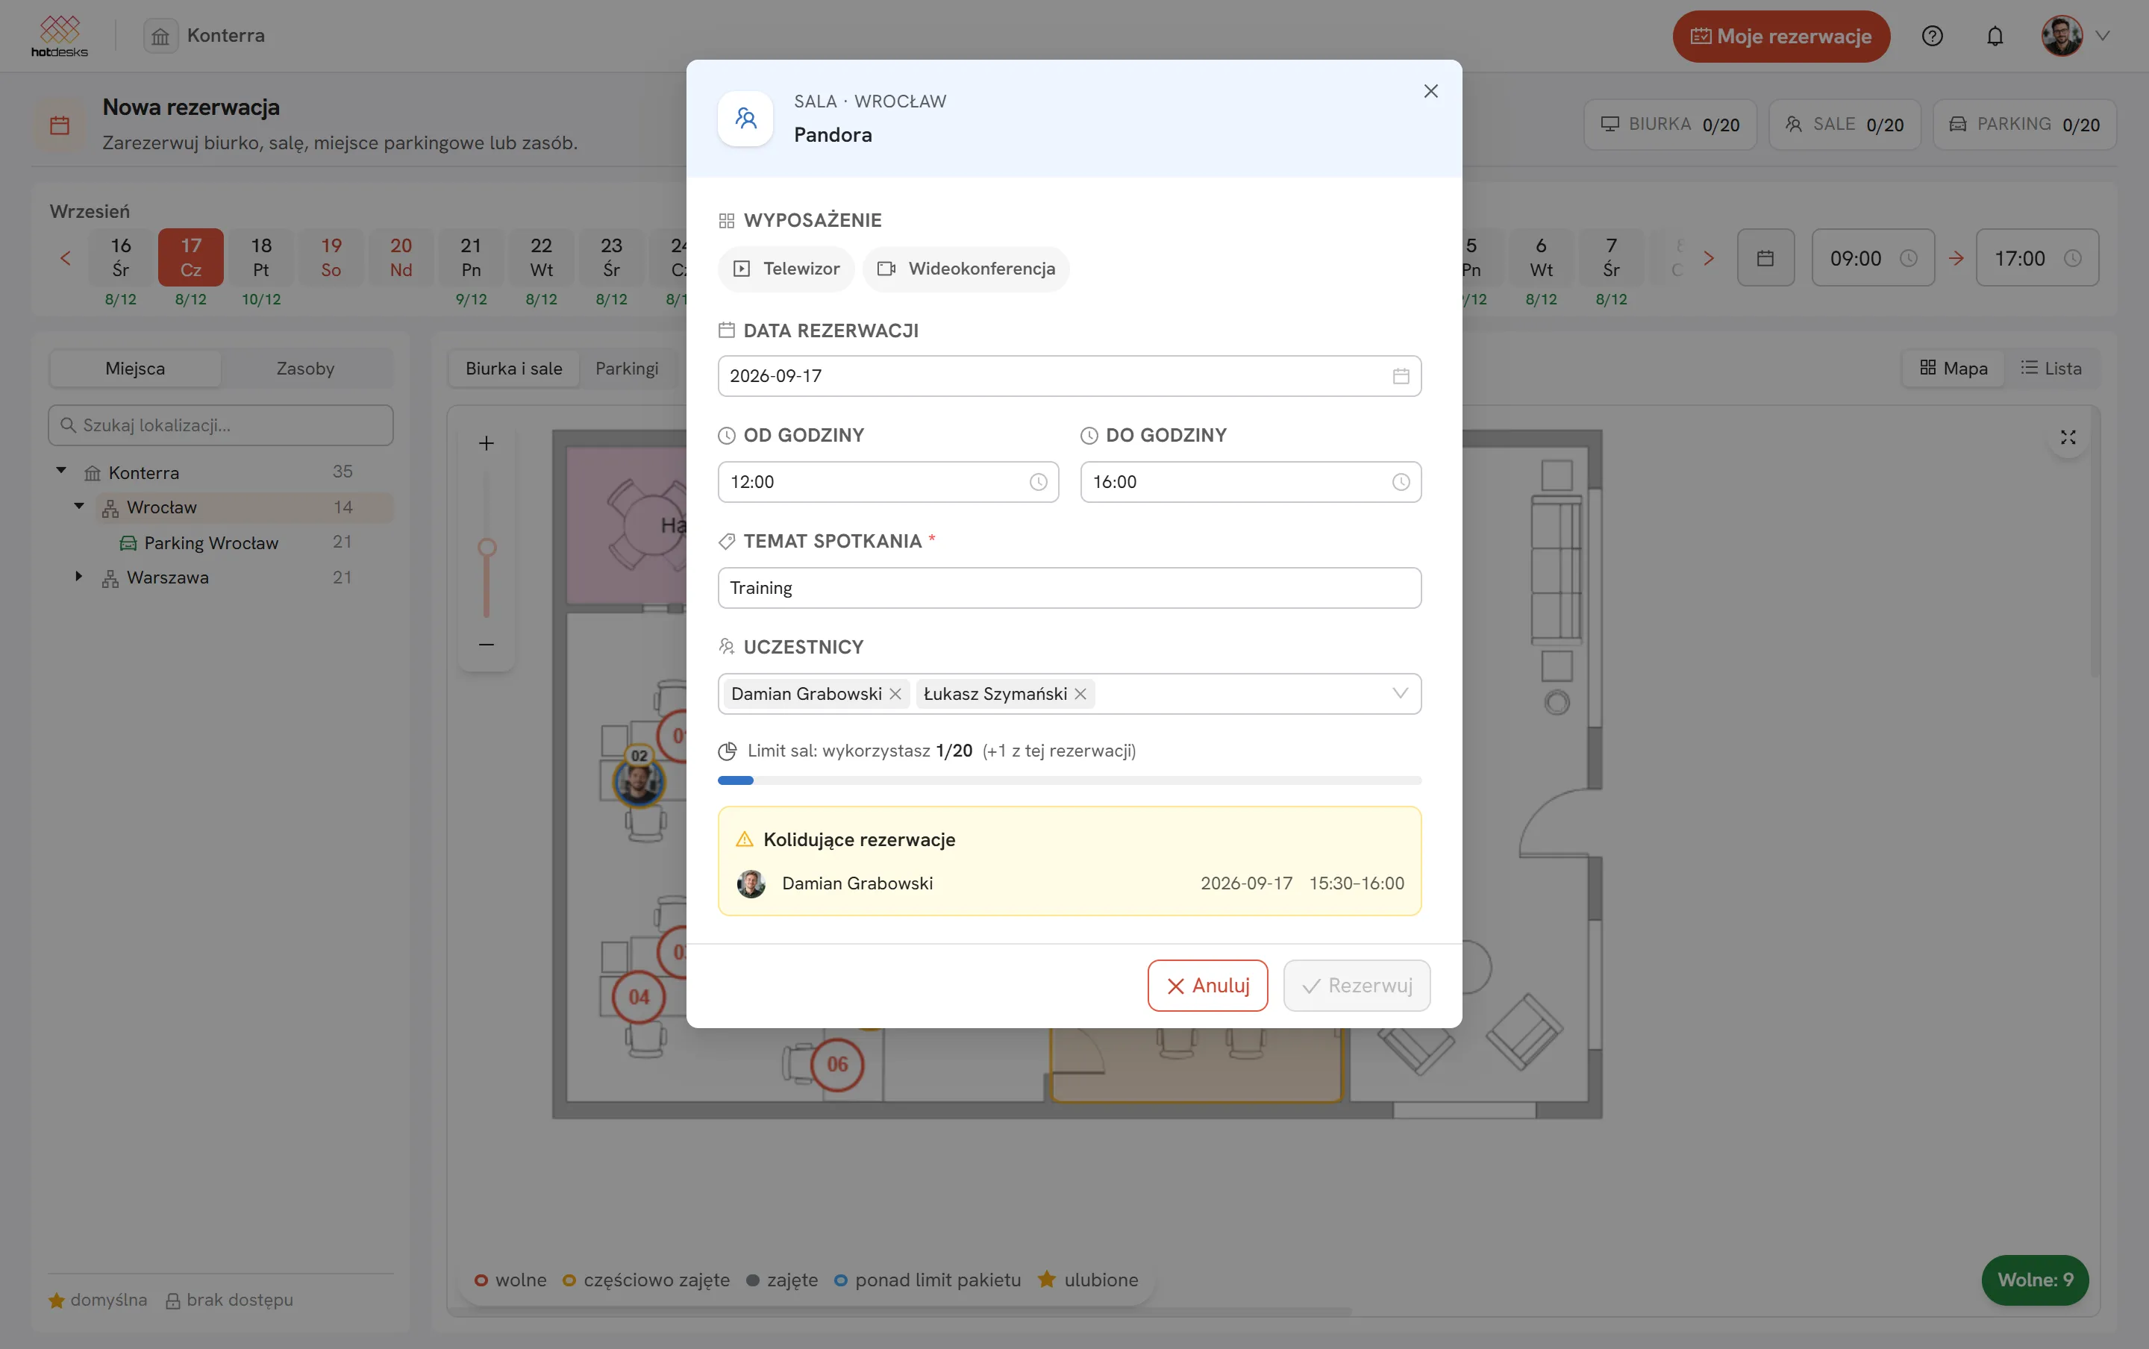Expand the Warszawa tree node
Viewport: 2149px width, 1349px height.
coord(79,578)
